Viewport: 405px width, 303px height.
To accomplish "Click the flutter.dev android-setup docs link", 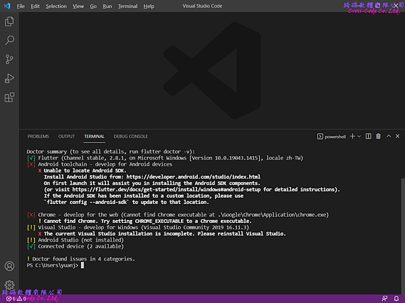I will (x=166, y=189).
